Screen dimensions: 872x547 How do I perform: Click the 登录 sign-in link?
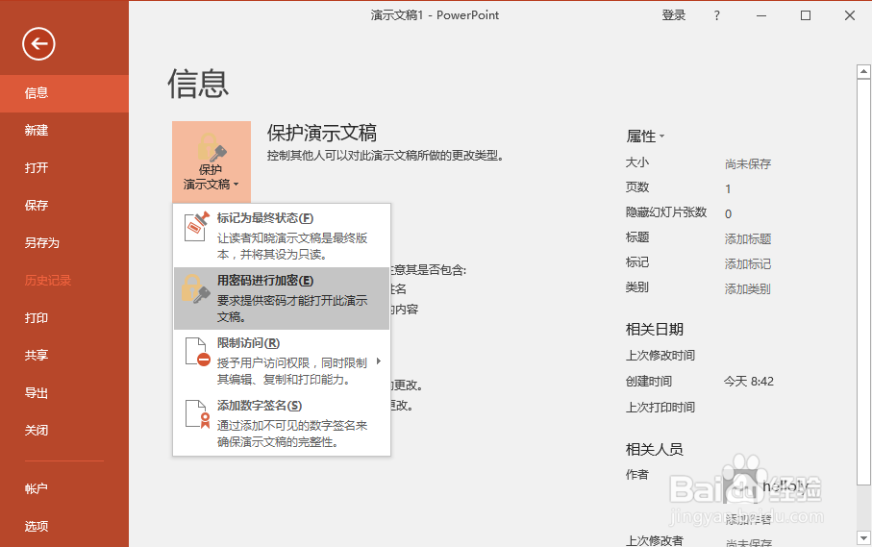pyautogui.click(x=673, y=15)
